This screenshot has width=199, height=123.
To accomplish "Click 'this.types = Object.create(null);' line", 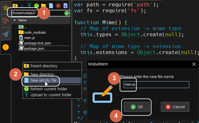I will click(x=132, y=34).
